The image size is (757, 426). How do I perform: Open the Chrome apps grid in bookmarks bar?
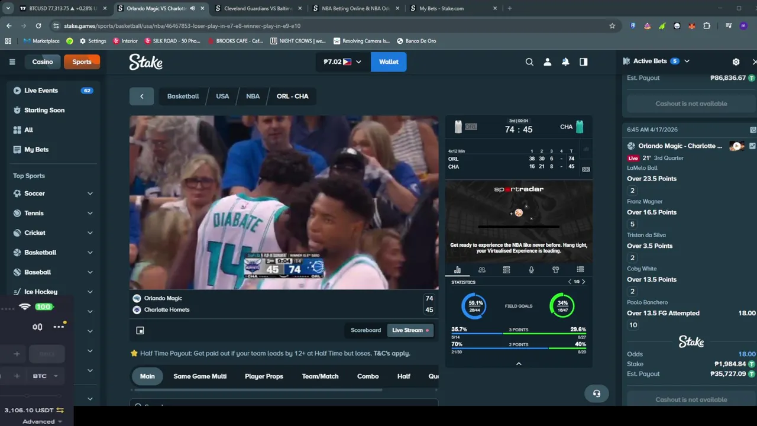[x=8, y=41]
